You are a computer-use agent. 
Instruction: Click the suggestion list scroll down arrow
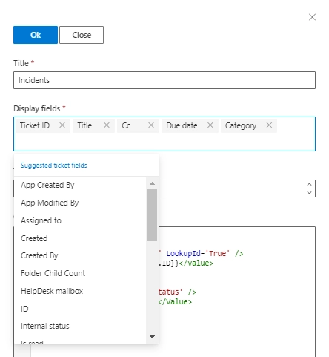click(152, 337)
